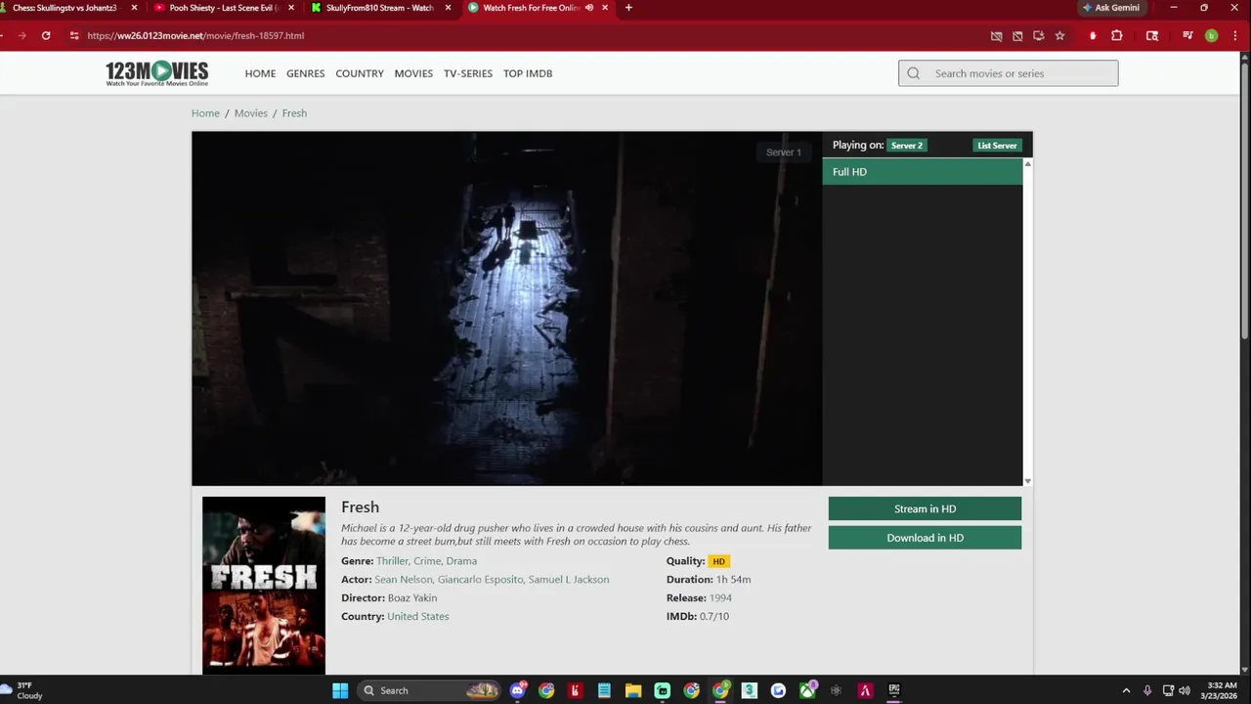The height and width of the screenshot is (704, 1251).
Task: Mute the Fresh tab via its speaker icon
Action: [x=589, y=8]
